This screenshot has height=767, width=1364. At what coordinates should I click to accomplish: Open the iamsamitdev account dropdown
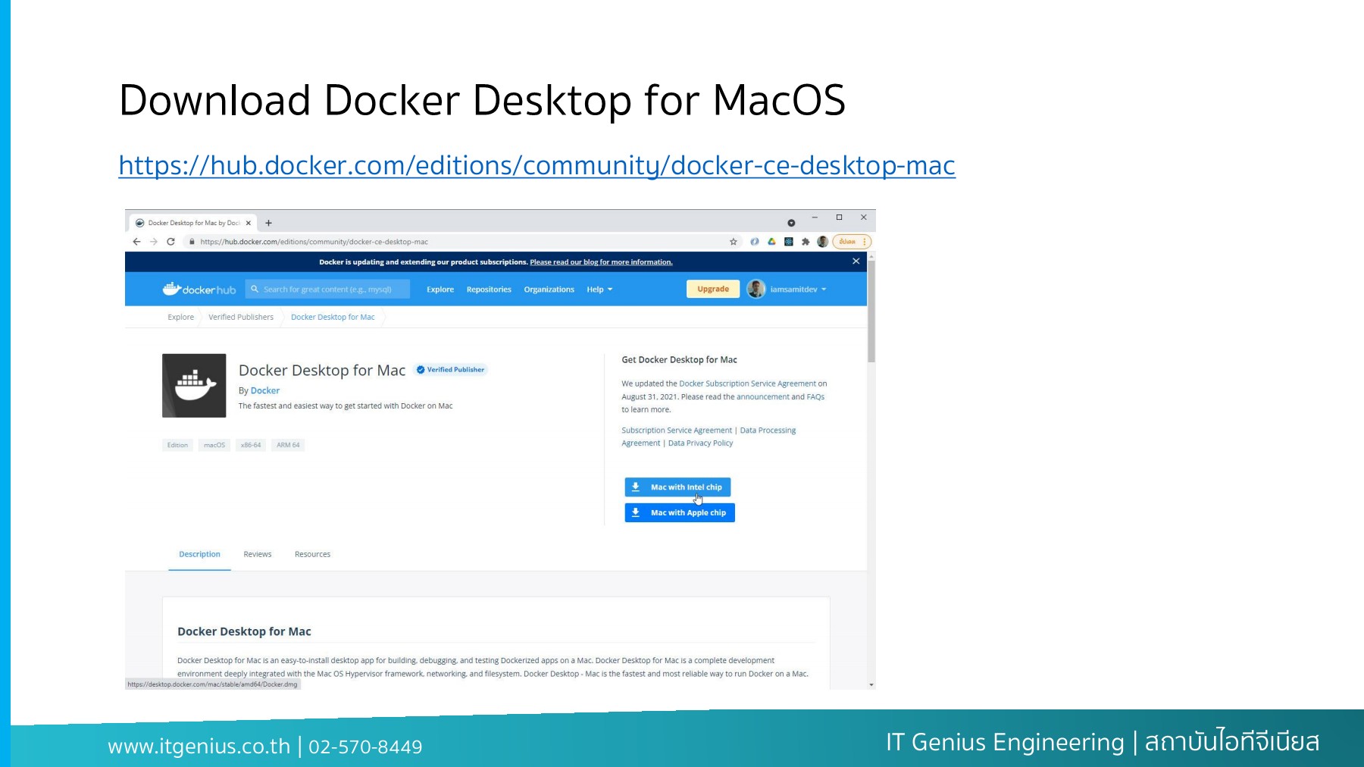pos(797,290)
